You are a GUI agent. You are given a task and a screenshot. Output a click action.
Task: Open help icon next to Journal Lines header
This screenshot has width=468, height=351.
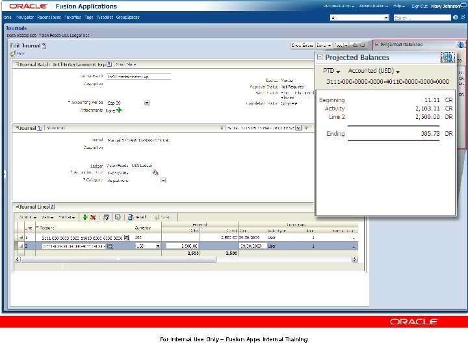52,207
